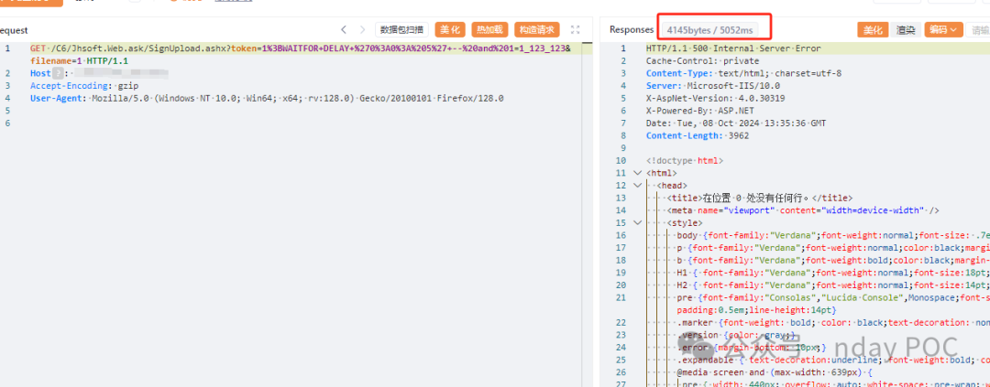The image size is (990, 387).
Task: Click the Responses panel 美化 button
Action: 873,29
